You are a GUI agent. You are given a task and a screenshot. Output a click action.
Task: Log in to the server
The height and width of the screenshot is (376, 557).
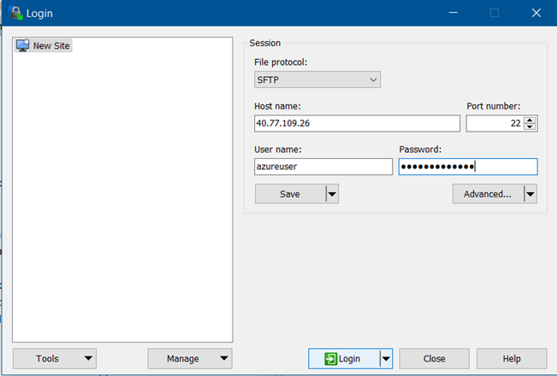click(343, 359)
